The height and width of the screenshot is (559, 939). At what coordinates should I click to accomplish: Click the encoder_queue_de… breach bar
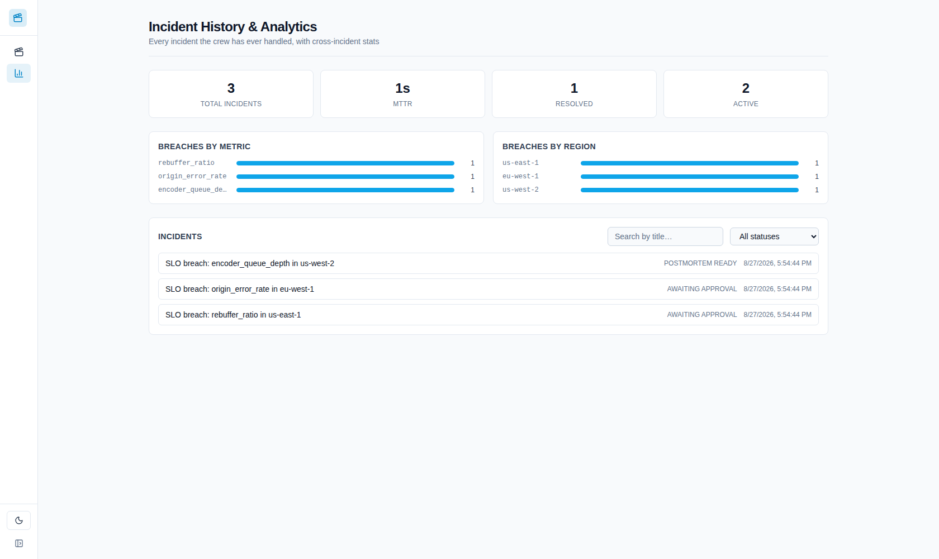(x=345, y=190)
